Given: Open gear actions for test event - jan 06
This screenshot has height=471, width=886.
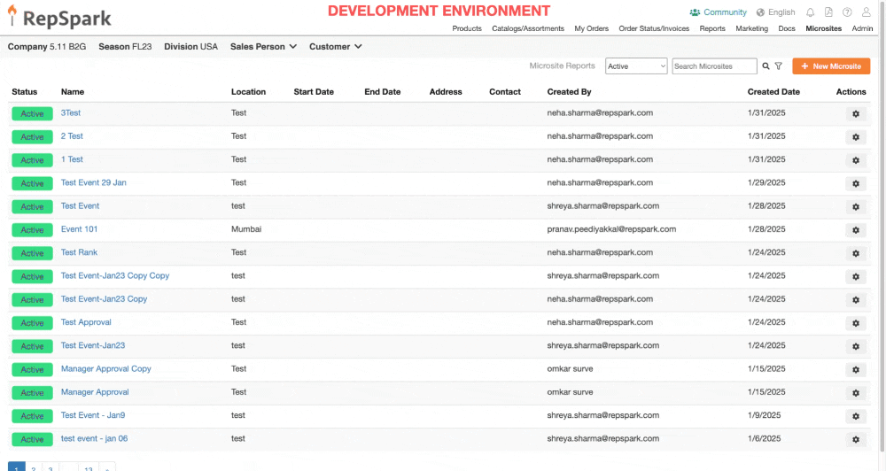Looking at the screenshot, I should point(856,439).
